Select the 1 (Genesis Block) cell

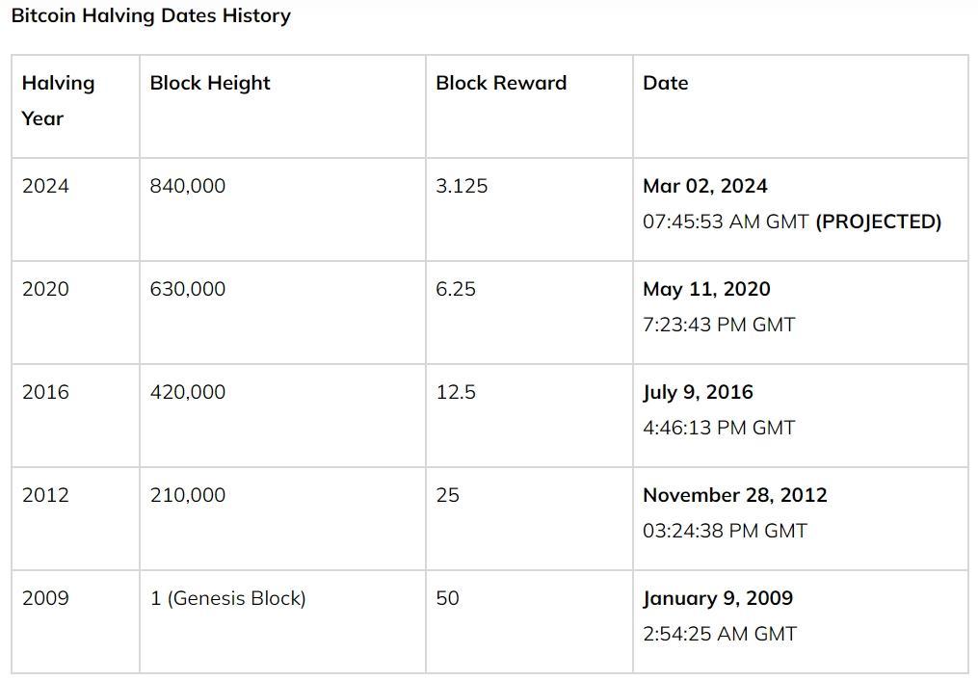point(227,598)
